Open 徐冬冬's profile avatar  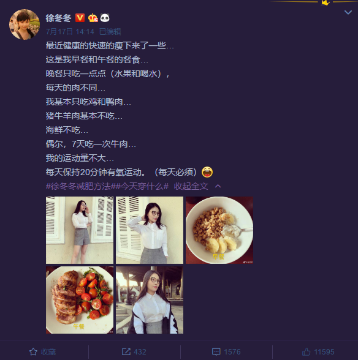coord(25,24)
